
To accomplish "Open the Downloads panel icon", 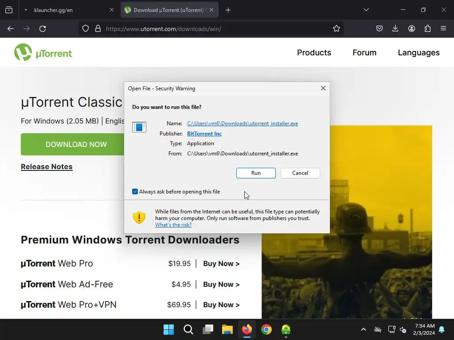I will [395, 29].
